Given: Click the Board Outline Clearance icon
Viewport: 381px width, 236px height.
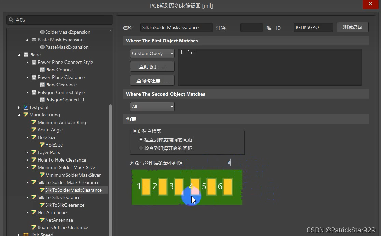Looking at the screenshot, I should click(34, 227).
